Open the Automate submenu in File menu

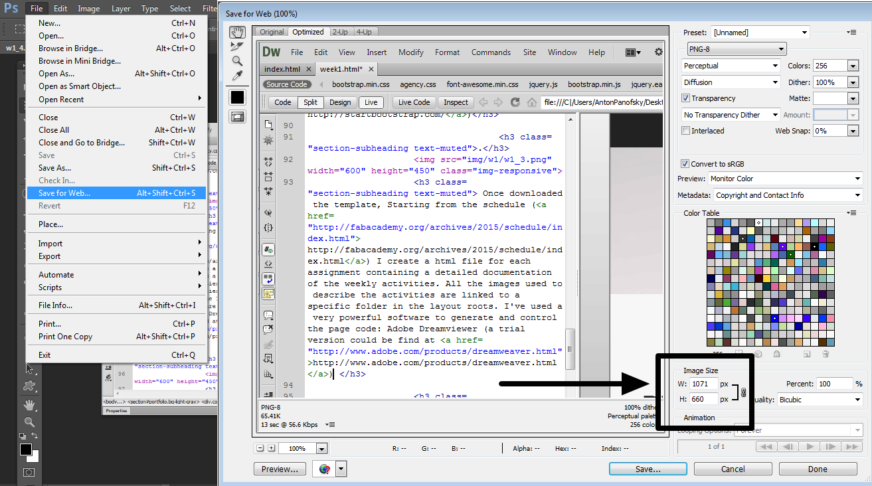(x=117, y=274)
